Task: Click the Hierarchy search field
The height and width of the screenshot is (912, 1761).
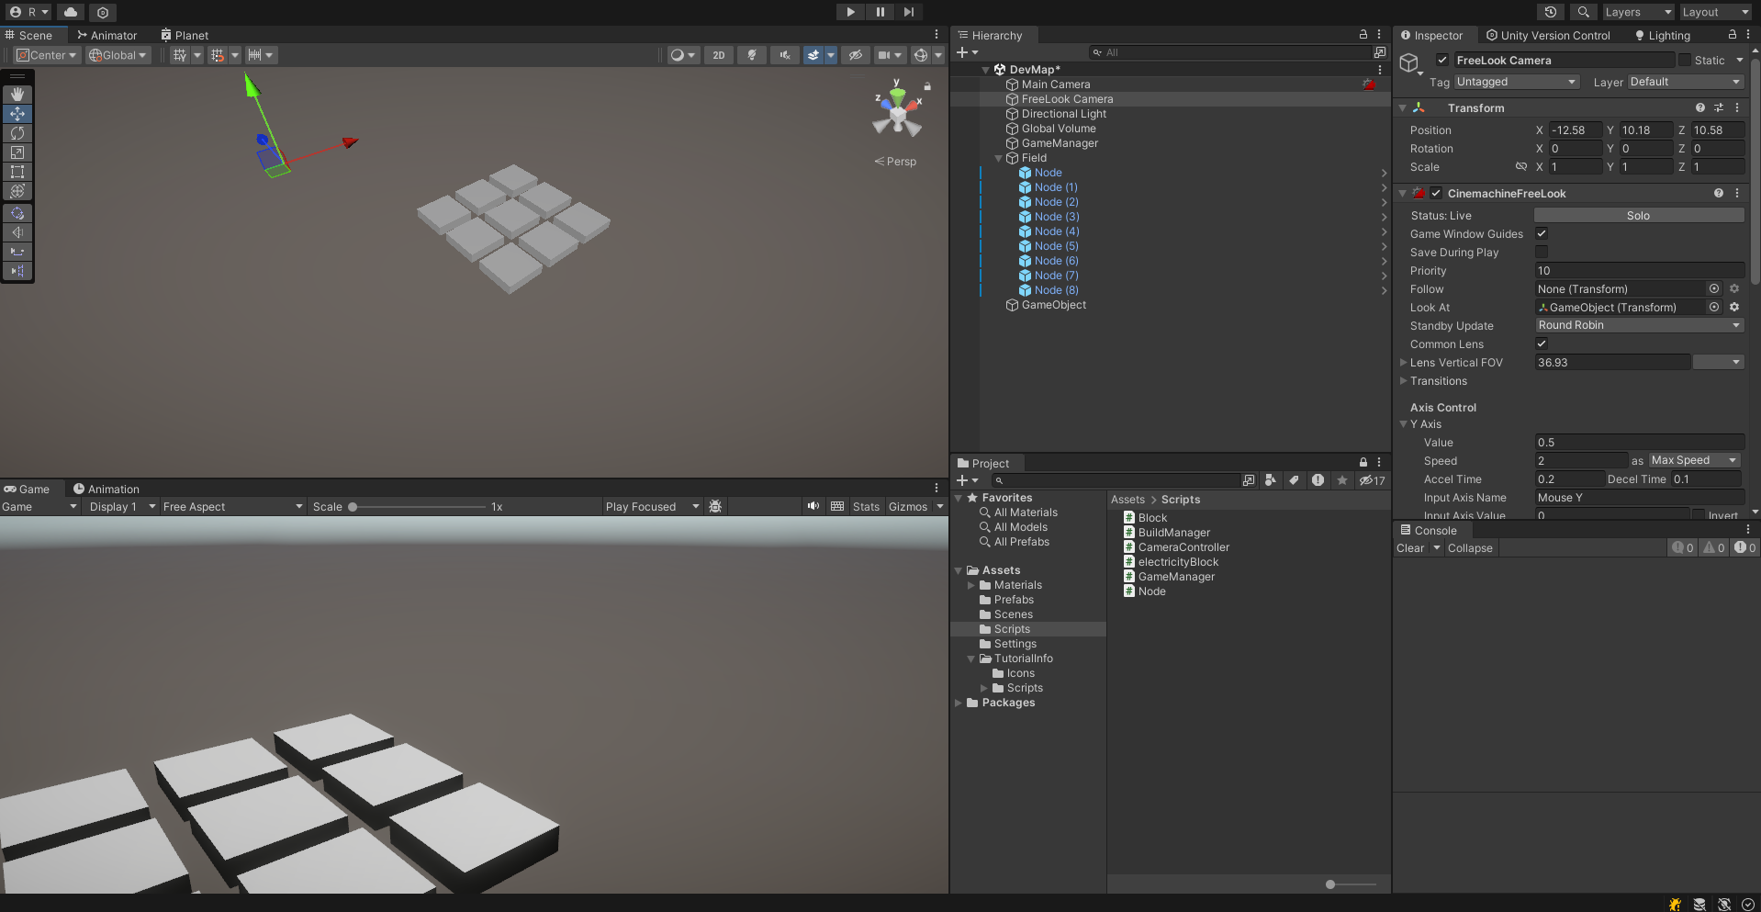Action: (x=1229, y=52)
